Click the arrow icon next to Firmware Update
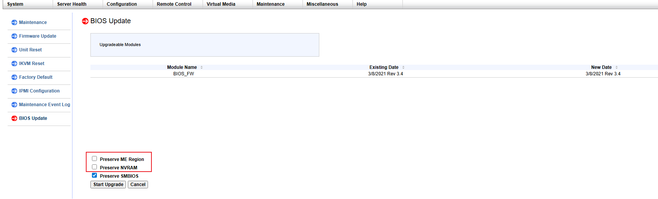This screenshot has width=658, height=199. [x=14, y=36]
